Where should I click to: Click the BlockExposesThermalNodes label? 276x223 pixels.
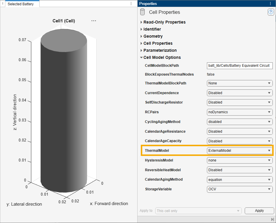click(169, 74)
